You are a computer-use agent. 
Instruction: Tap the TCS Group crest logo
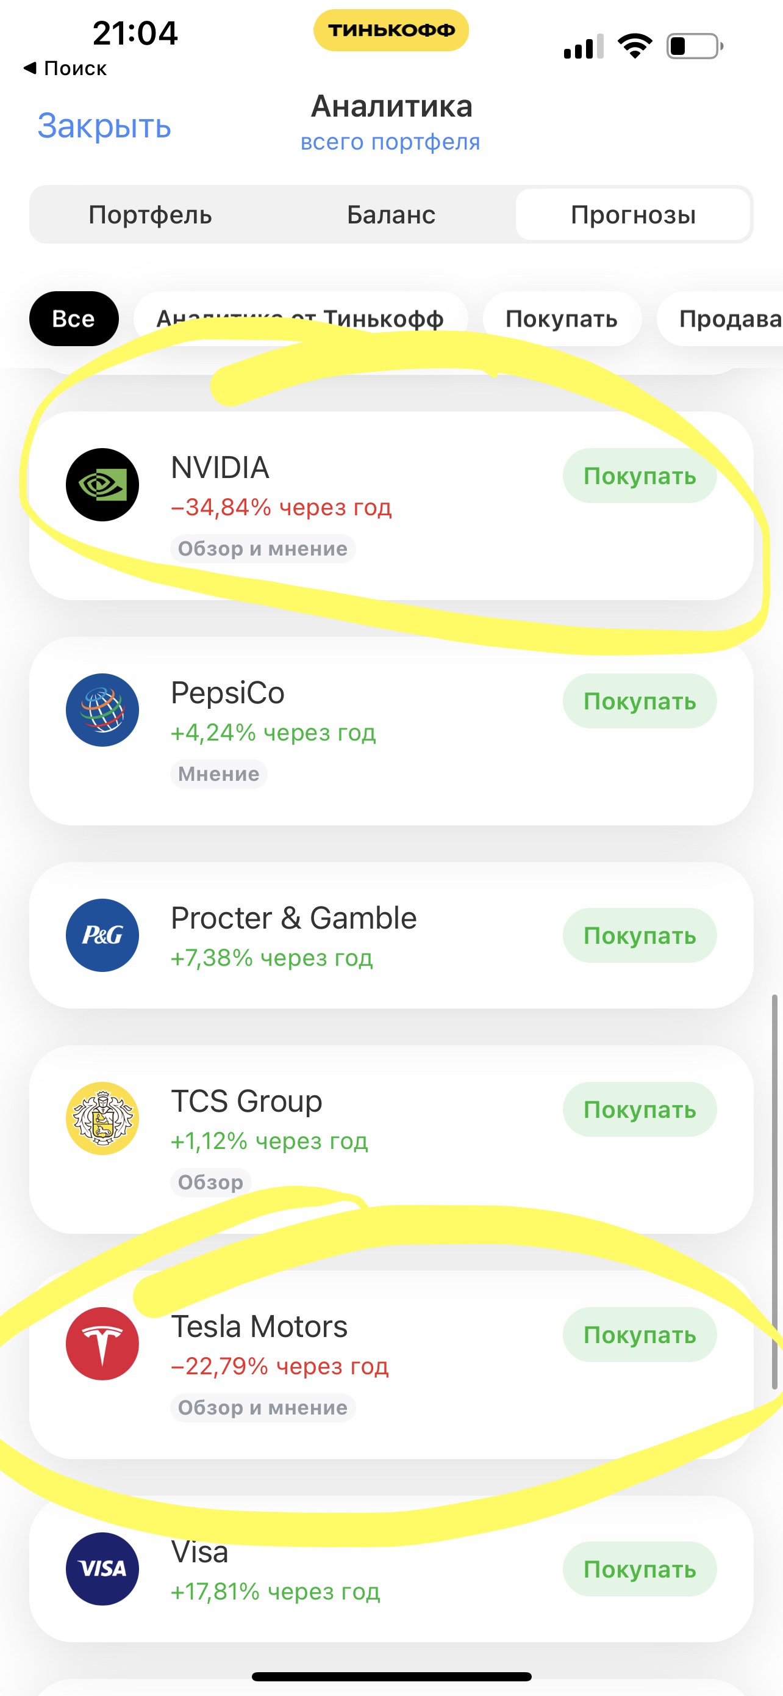102,1118
